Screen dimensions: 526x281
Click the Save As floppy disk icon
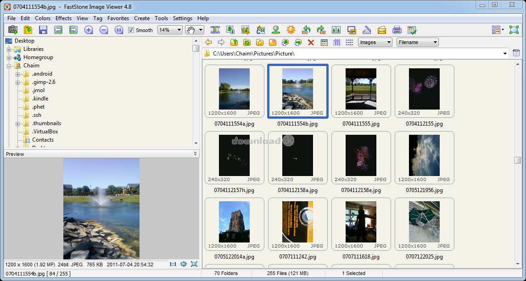point(43,30)
